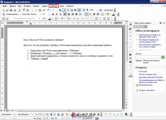Screen dimensions: 166x120
Task: Toggle the bulleted list button
Action: point(90,14)
